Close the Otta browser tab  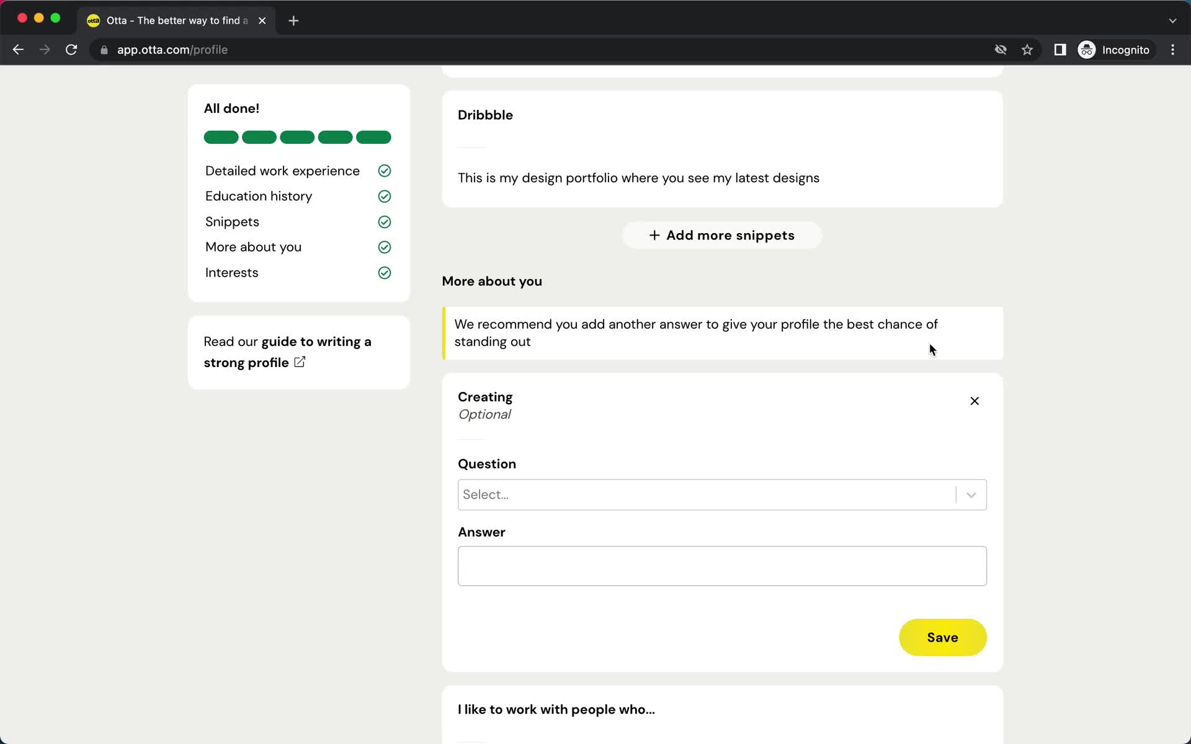262,20
